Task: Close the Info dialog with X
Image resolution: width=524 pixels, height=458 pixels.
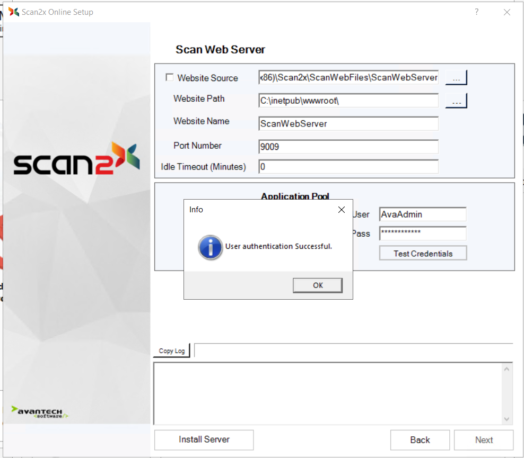Action: tap(342, 210)
